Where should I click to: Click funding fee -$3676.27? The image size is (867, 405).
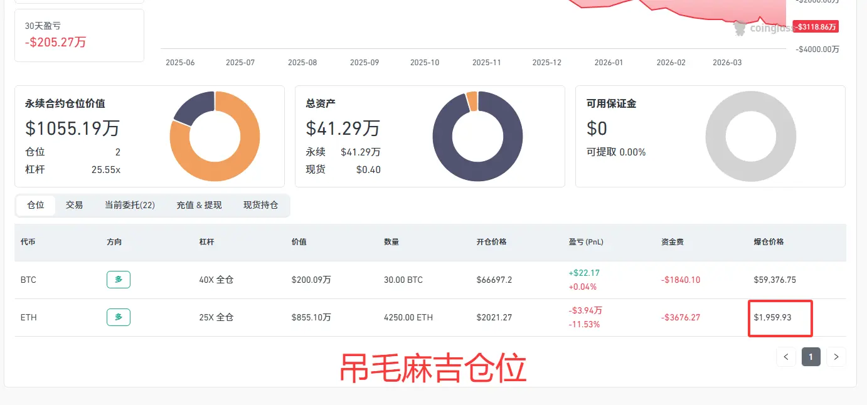click(681, 317)
